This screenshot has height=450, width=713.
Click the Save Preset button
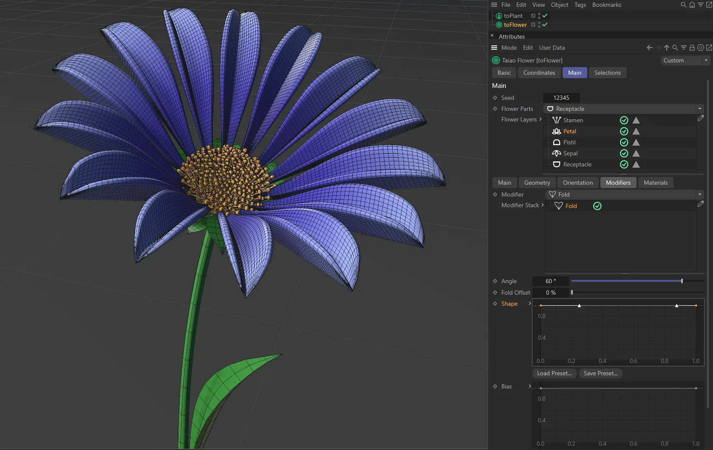coord(600,373)
